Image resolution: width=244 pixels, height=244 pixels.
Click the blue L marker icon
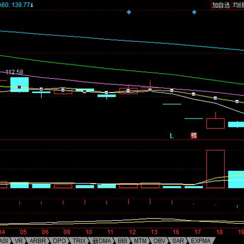(x=172, y=136)
